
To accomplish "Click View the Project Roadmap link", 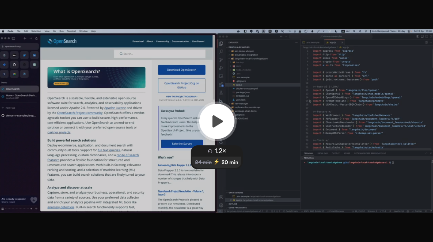I will 182,97.
